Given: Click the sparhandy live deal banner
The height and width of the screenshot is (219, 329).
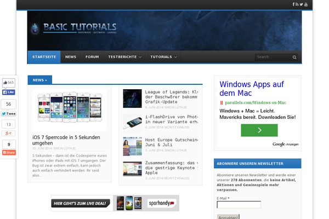Looking at the screenshot, I should point(115,203).
